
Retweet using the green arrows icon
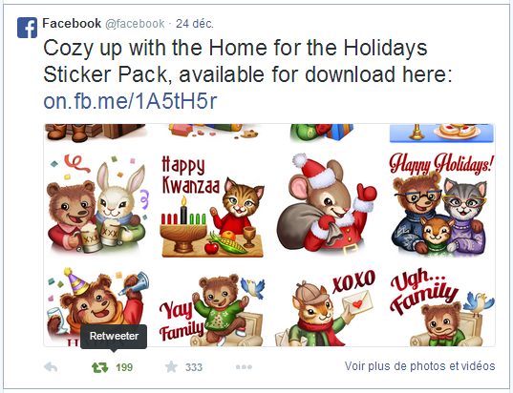(x=99, y=367)
